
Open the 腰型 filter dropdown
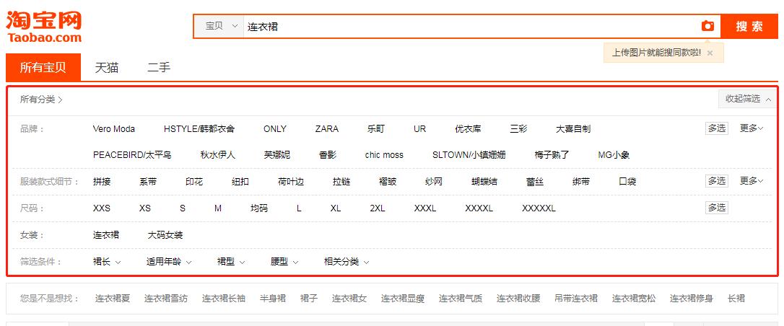click(x=284, y=262)
